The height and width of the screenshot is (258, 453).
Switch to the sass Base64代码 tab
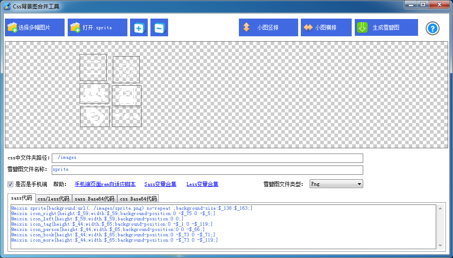click(94, 199)
